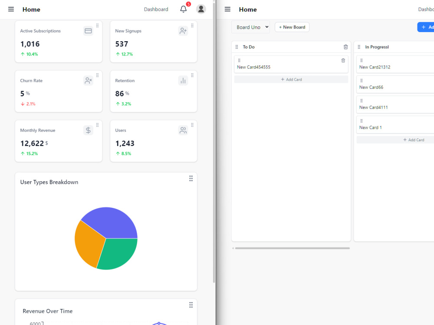Click 12,622 Monthly Revenue value
This screenshot has height=325, width=434.
point(32,143)
